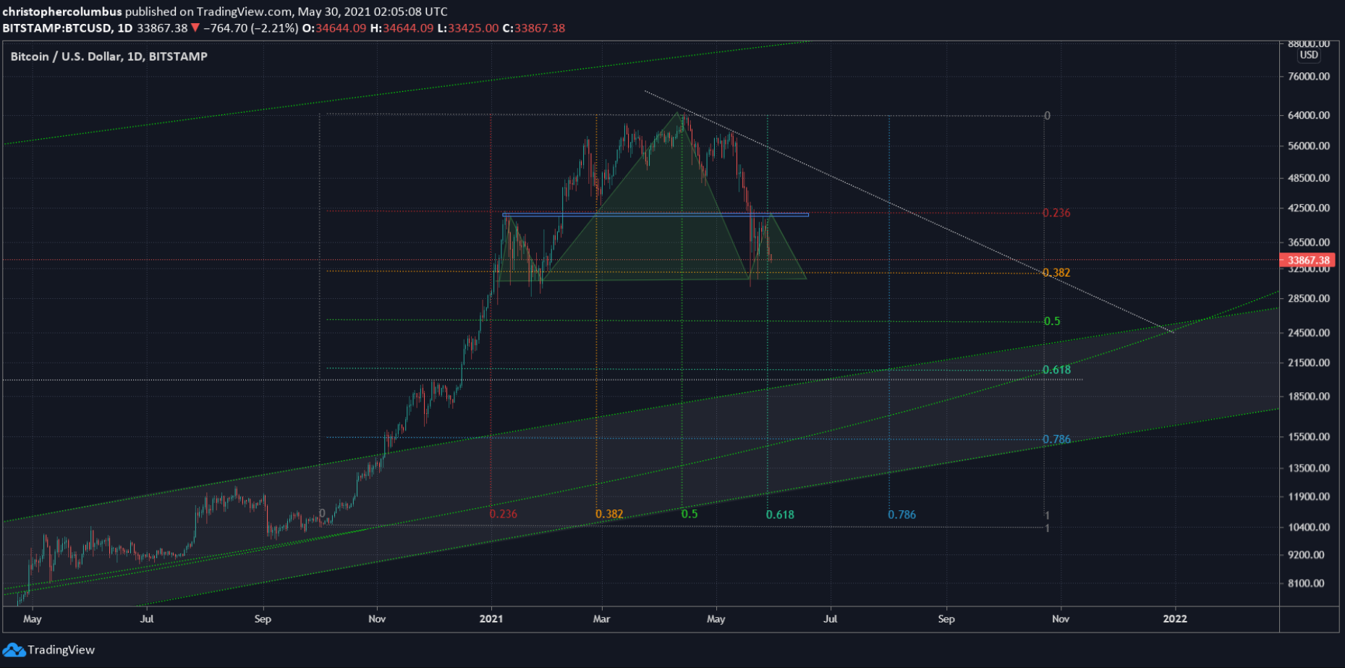
Task: Click the BITSTAMP:BTCUSD symbol text
Action: click(x=57, y=28)
